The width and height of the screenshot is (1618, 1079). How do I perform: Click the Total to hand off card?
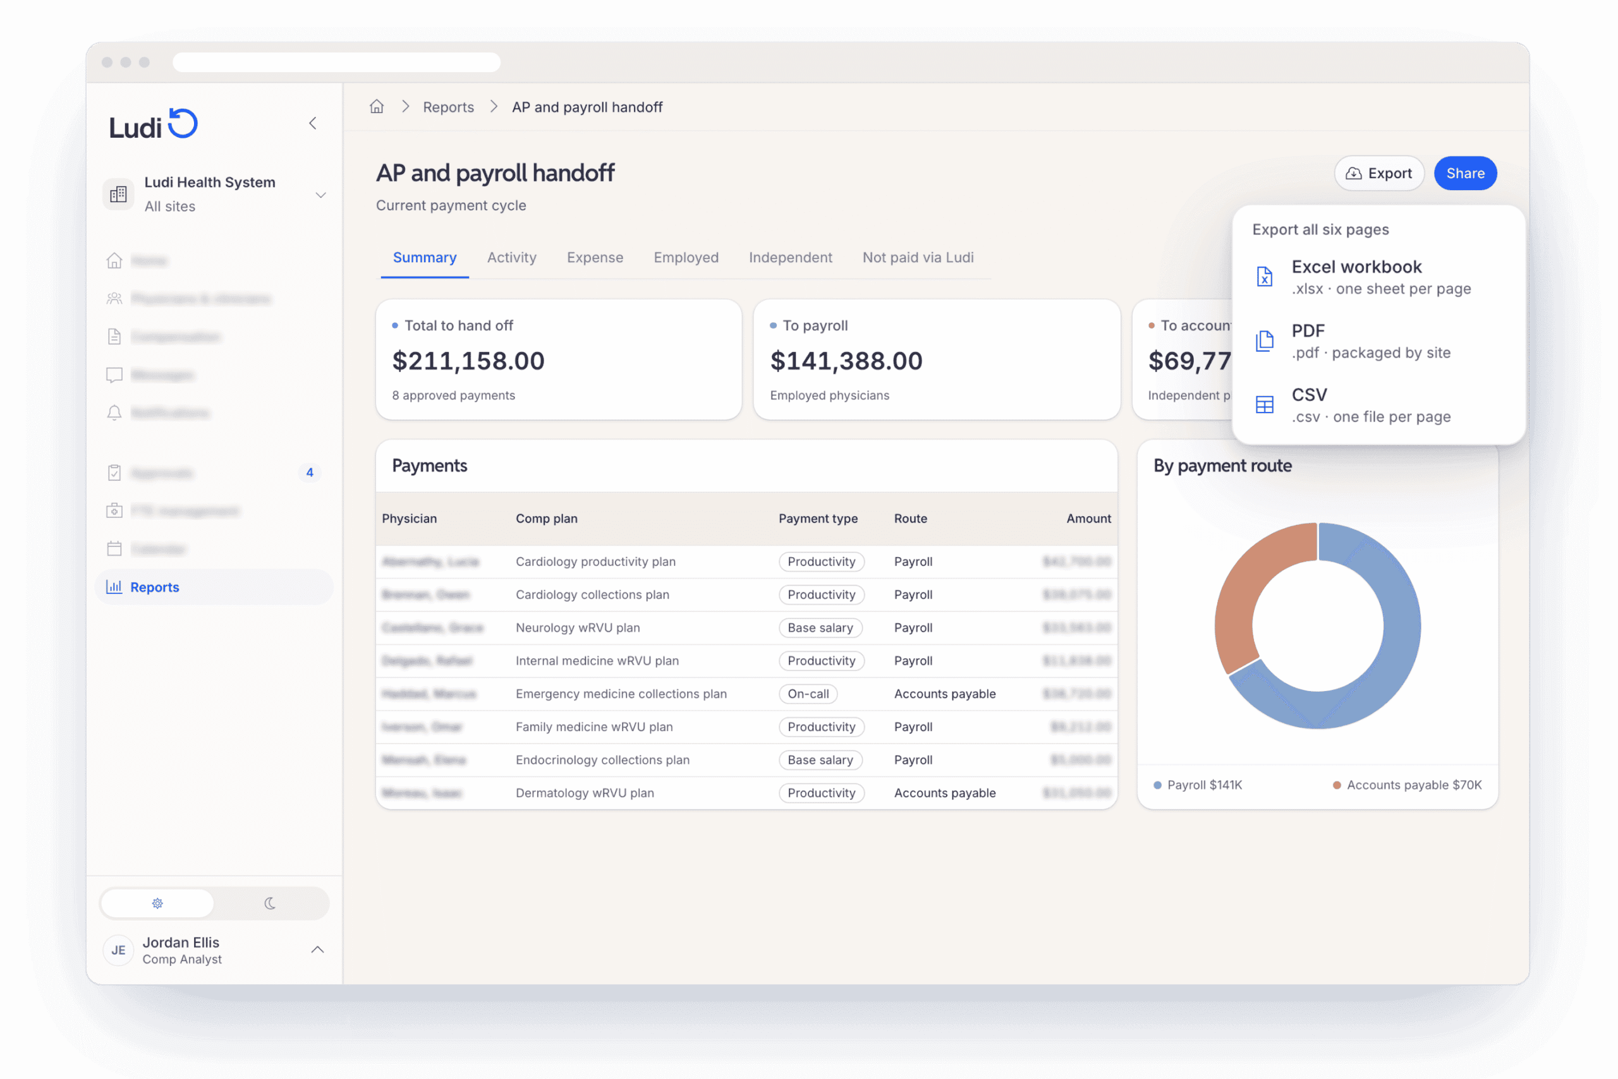click(x=558, y=359)
